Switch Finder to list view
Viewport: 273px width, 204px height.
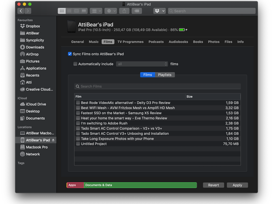click(69, 11)
